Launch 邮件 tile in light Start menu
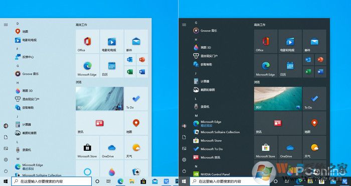351x186 pixels. click(136, 42)
